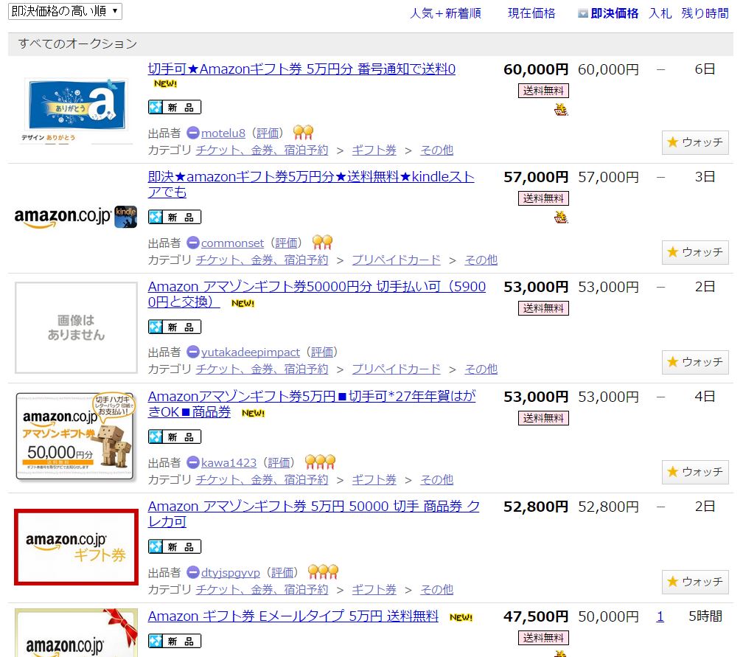
Task: Open the red-bordered amazon.co.jp ギフト券 thumbnail
Action: coord(77,547)
